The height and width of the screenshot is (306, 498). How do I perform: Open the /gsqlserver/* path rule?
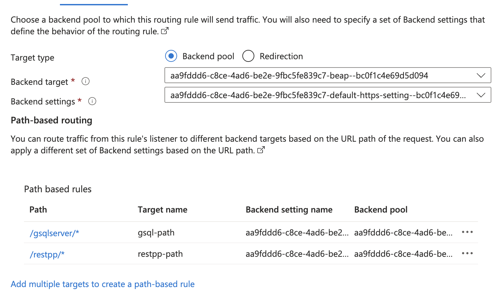point(54,233)
